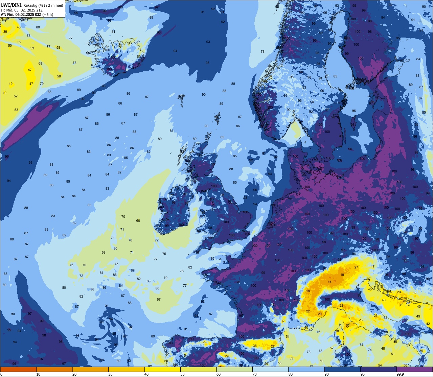Click the humidity value '67' on the map
Screen dimensions: 433x377
tap(159, 299)
